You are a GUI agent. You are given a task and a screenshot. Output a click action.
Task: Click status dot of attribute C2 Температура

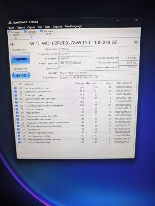[19, 129]
